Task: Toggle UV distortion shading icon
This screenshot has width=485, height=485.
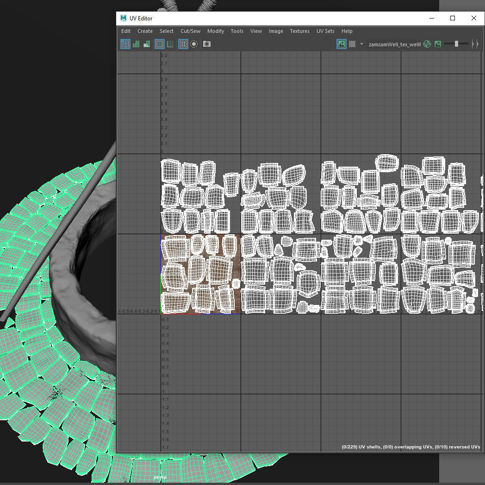Action: (147, 44)
